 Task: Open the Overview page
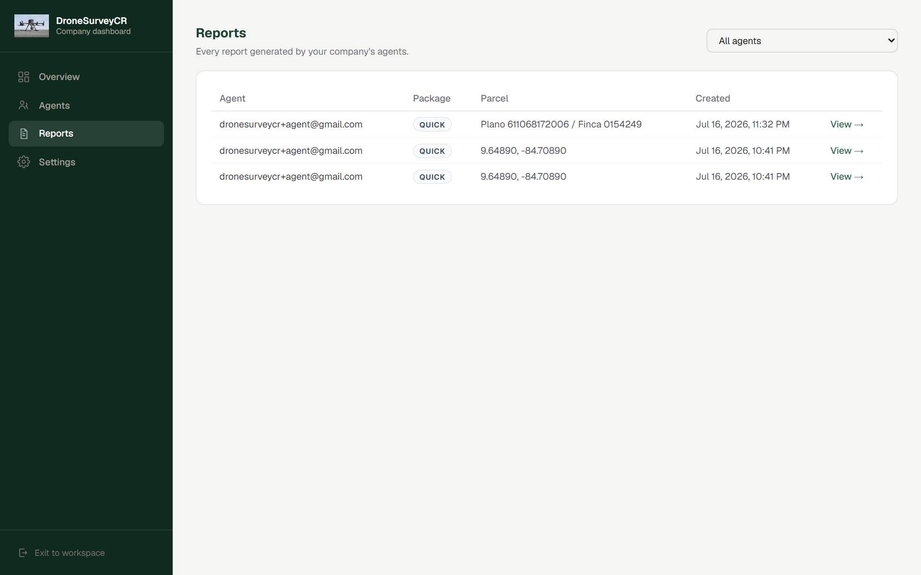(x=86, y=77)
